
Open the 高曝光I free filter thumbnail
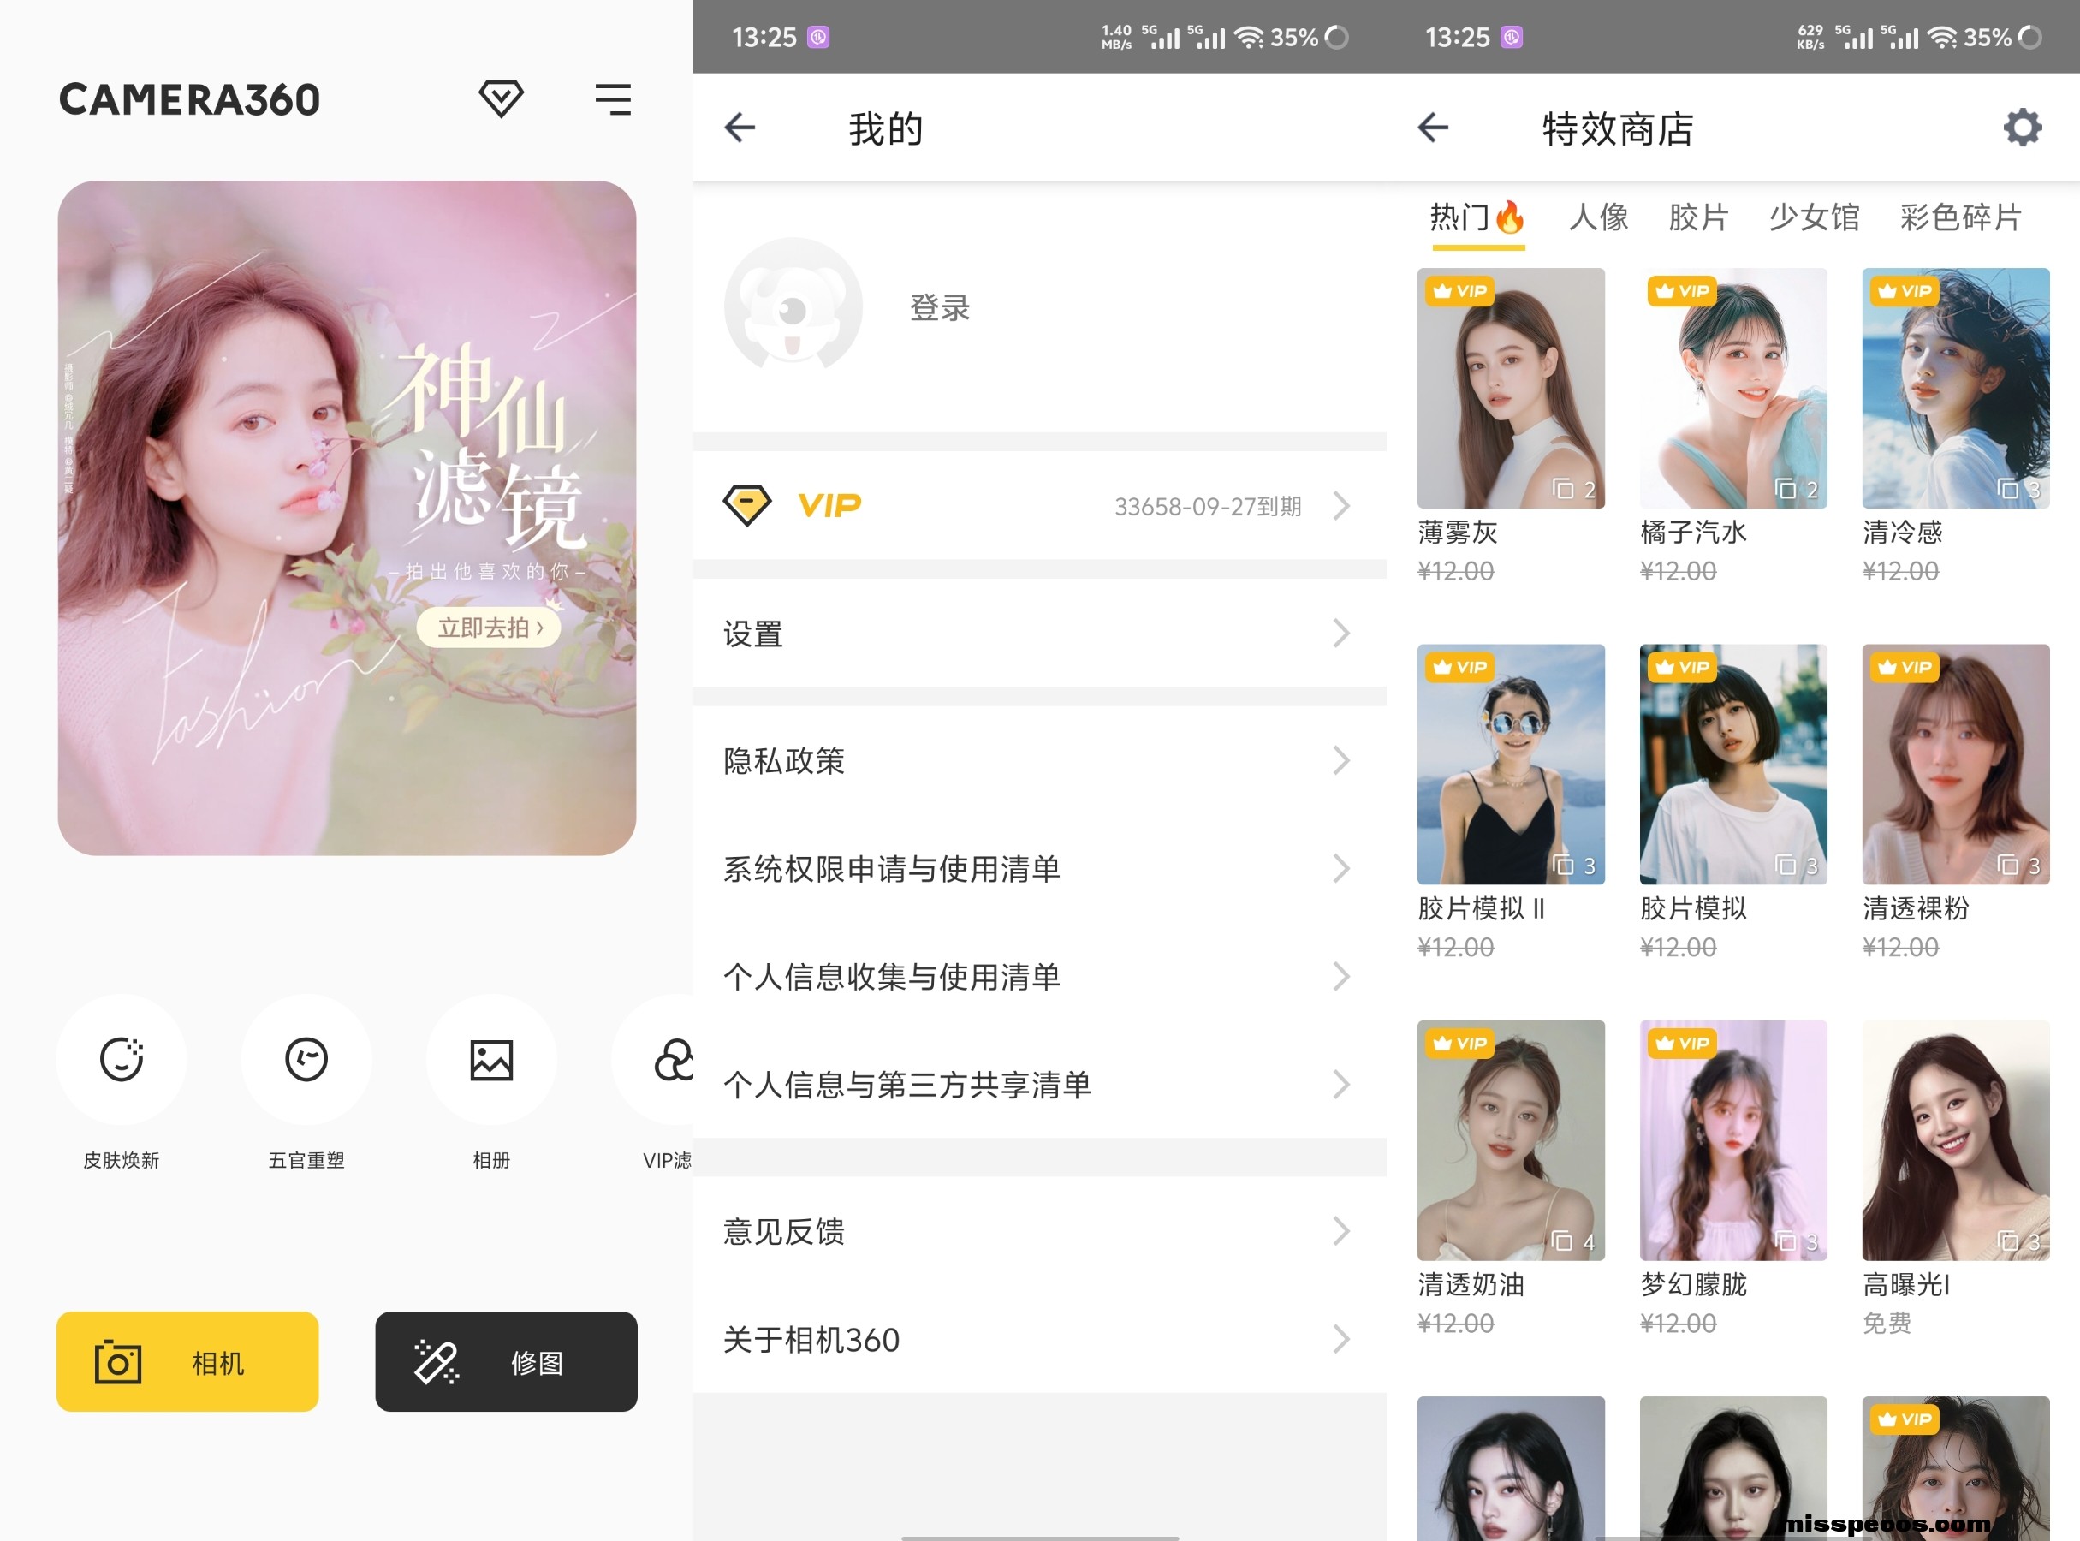(1956, 1139)
